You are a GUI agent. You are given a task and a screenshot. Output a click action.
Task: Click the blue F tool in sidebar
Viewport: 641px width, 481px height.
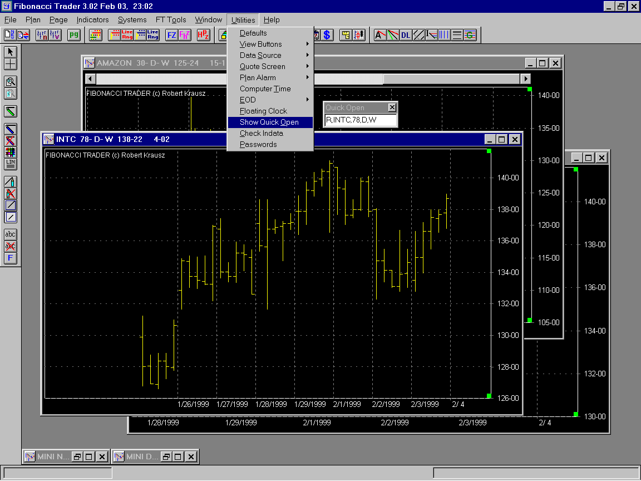pos(11,258)
